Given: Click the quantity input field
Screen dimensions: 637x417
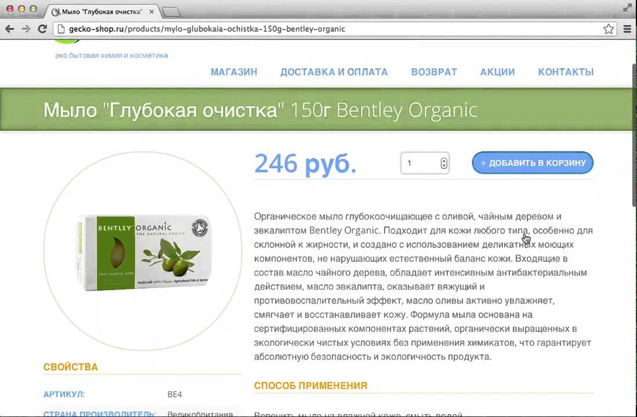Looking at the screenshot, I should 425,163.
